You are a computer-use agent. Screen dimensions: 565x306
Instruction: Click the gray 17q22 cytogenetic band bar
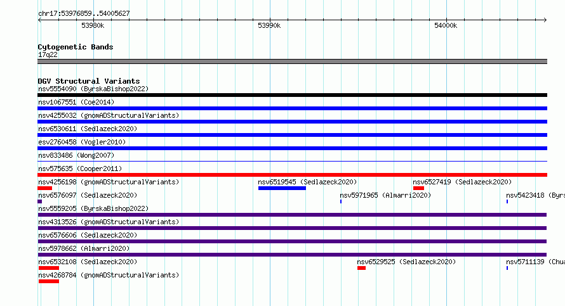[292, 61]
